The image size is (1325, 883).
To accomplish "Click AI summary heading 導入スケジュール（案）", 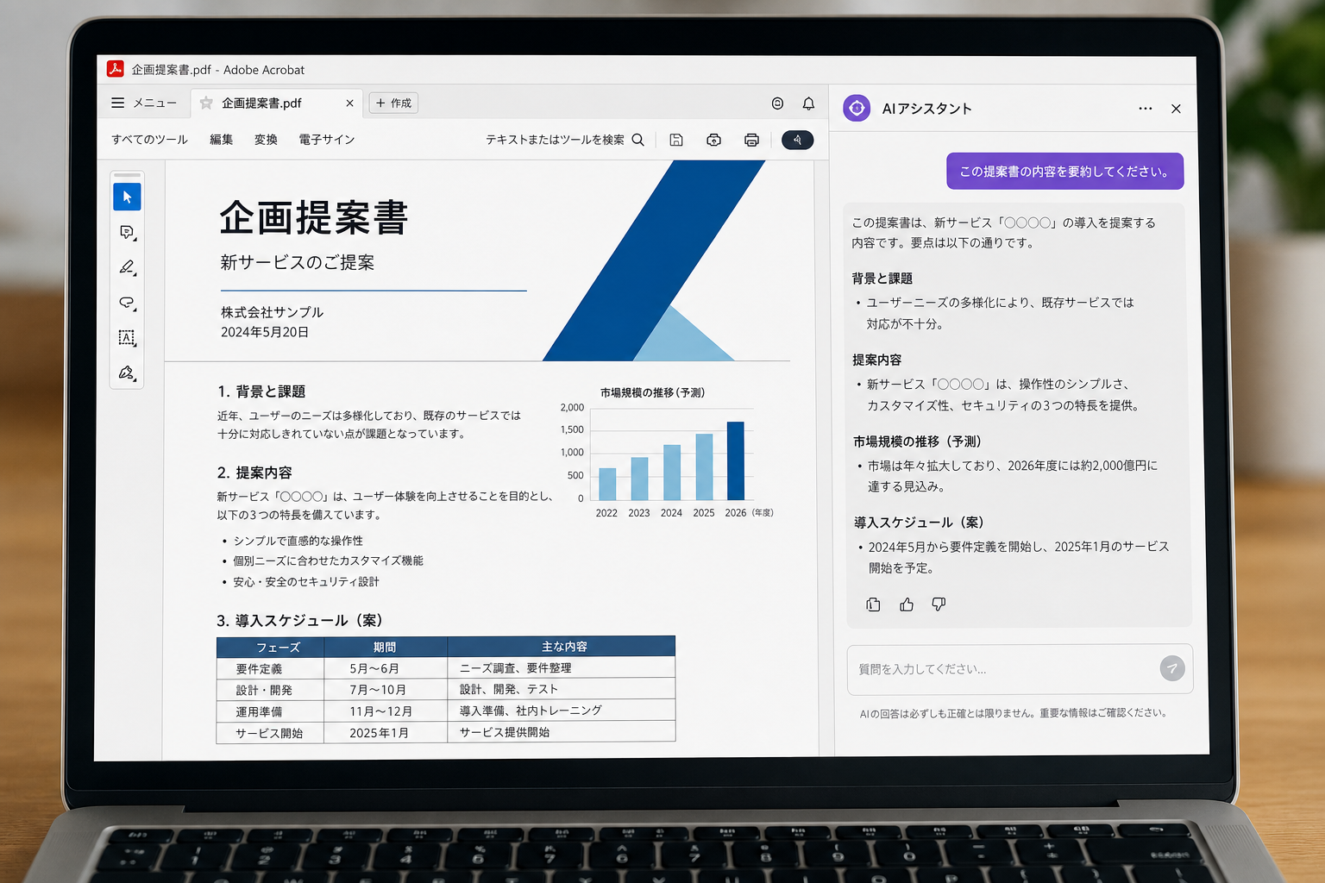I will coord(920,523).
